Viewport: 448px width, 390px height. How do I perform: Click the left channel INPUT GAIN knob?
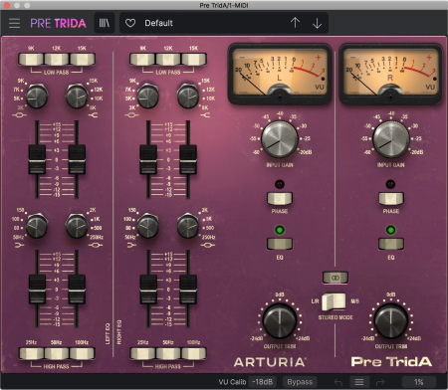280,139
